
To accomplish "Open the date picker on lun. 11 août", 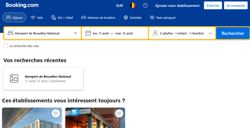I will [x=101, y=33].
